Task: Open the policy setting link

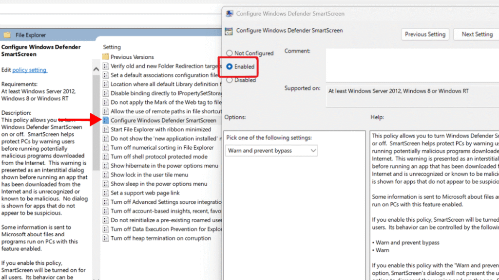Action: [x=30, y=70]
